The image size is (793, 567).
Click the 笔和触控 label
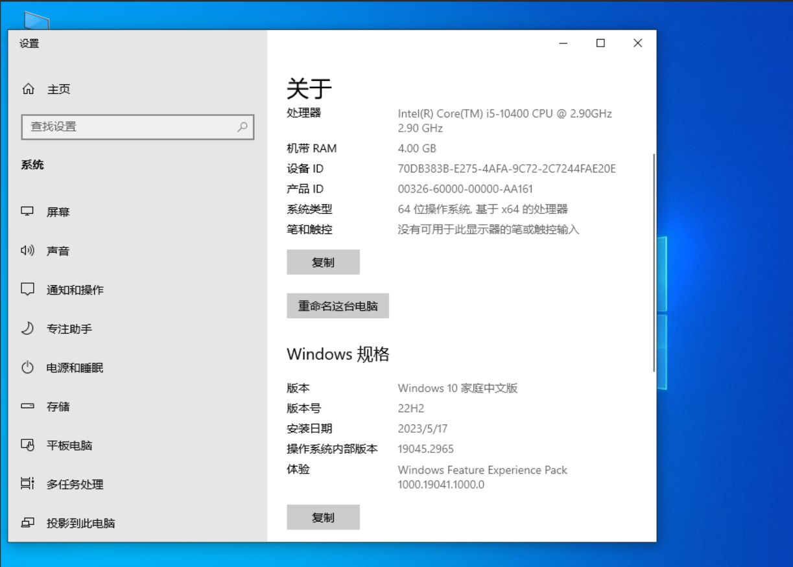tap(309, 229)
